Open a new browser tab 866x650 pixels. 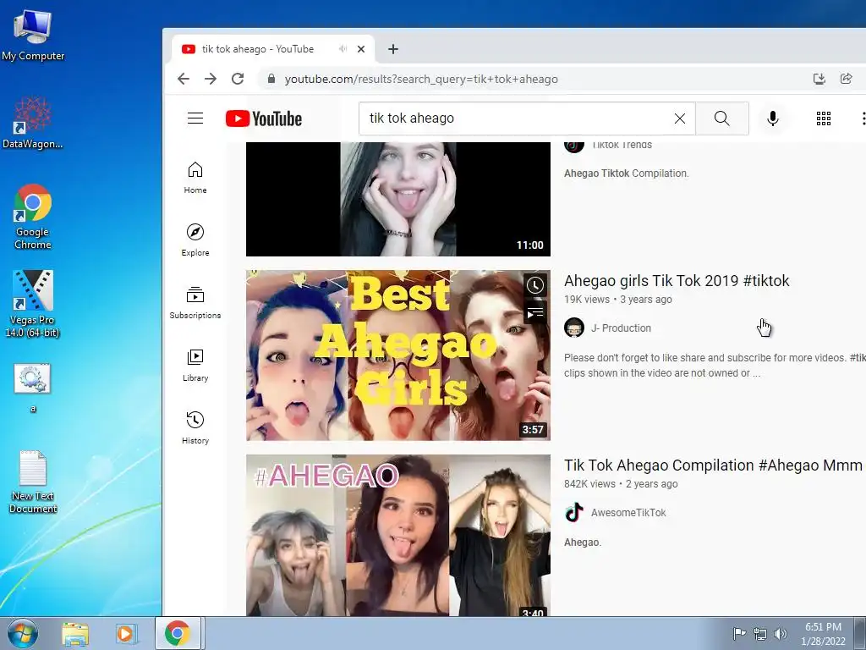[392, 49]
